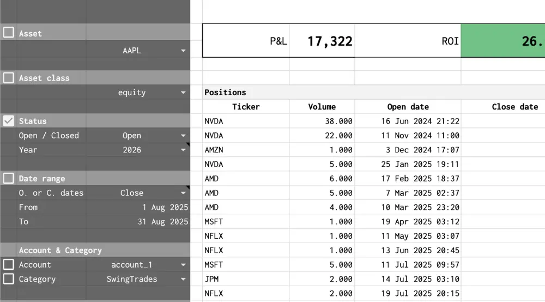
Task: Select the NFLX ticker opened 19 Jul 2025
Action: pos(246,293)
